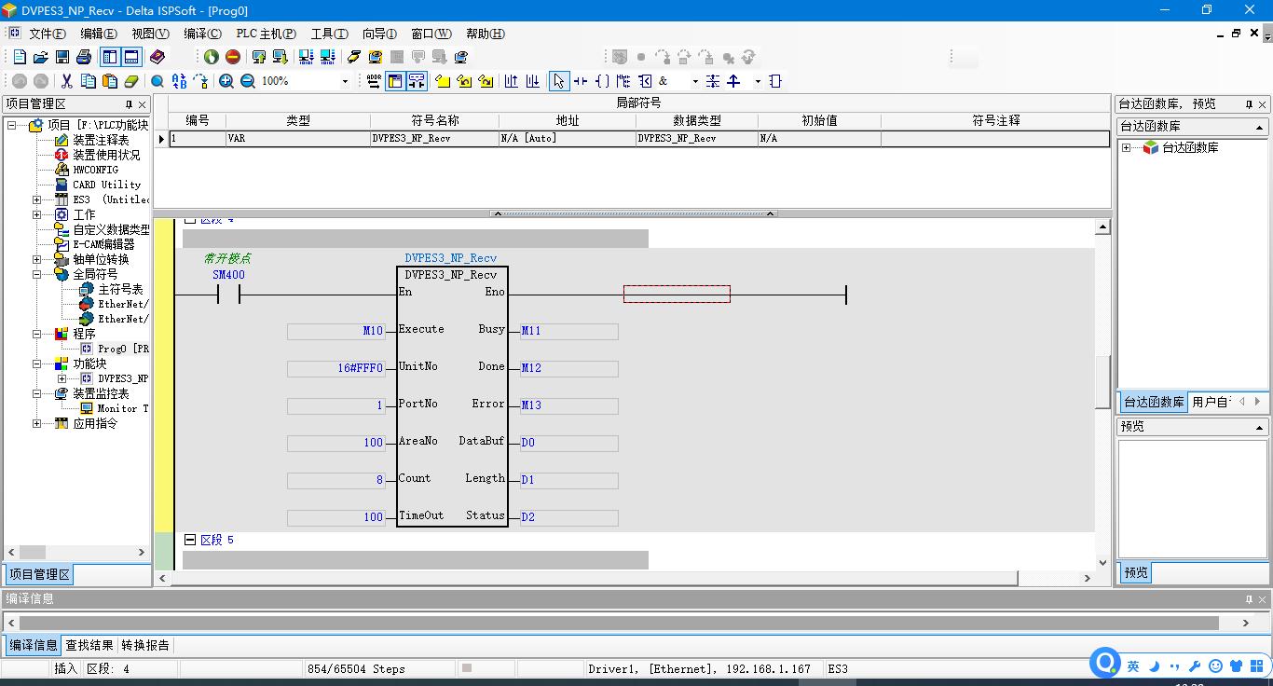Click the M10 Execute input field
Image resolution: width=1273 pixels, height=686 pixels.
coord(335,331)
